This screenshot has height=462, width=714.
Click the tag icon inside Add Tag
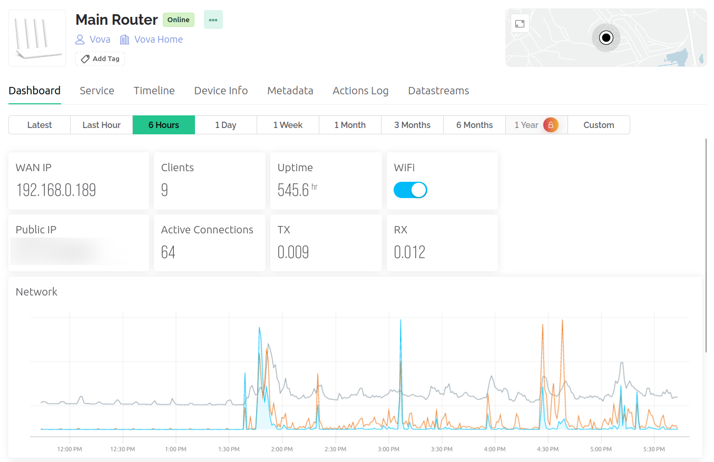[x=85, y=58]
